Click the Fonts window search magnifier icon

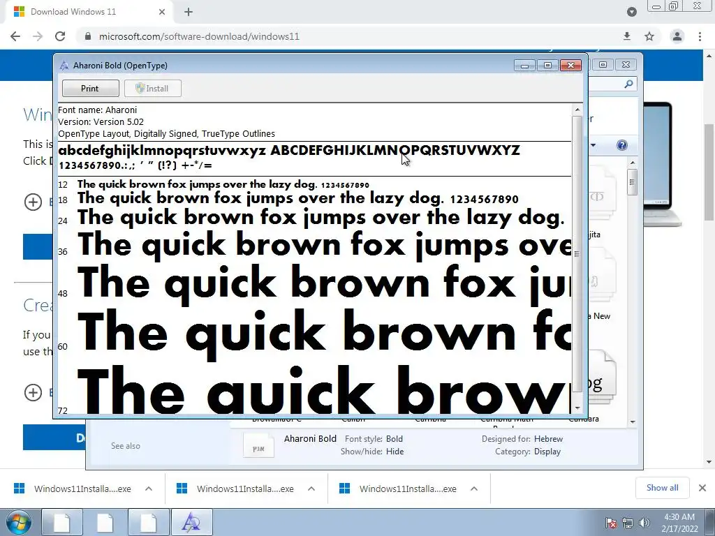[x=628, y=84]
